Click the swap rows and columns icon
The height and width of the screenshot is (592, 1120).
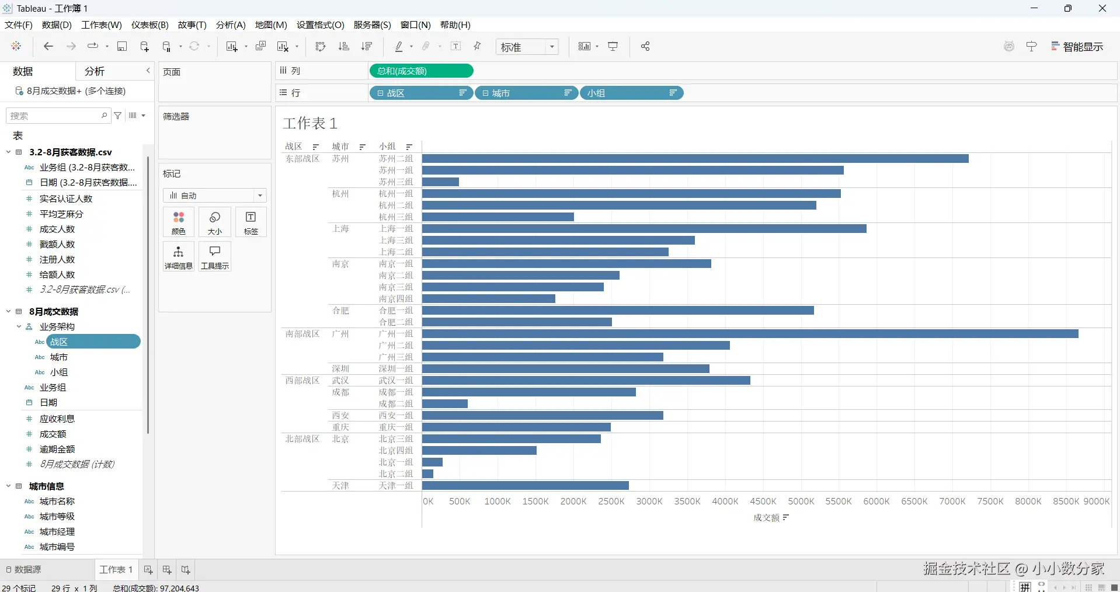point(321,47)
